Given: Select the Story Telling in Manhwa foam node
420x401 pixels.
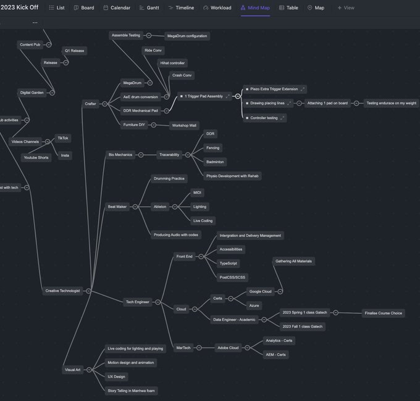Looking at the screenshot, I should point(131,391).
